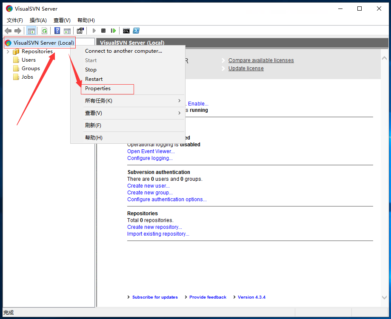
Task: Open Event Viewer... link
Action: tap(151, 151)
